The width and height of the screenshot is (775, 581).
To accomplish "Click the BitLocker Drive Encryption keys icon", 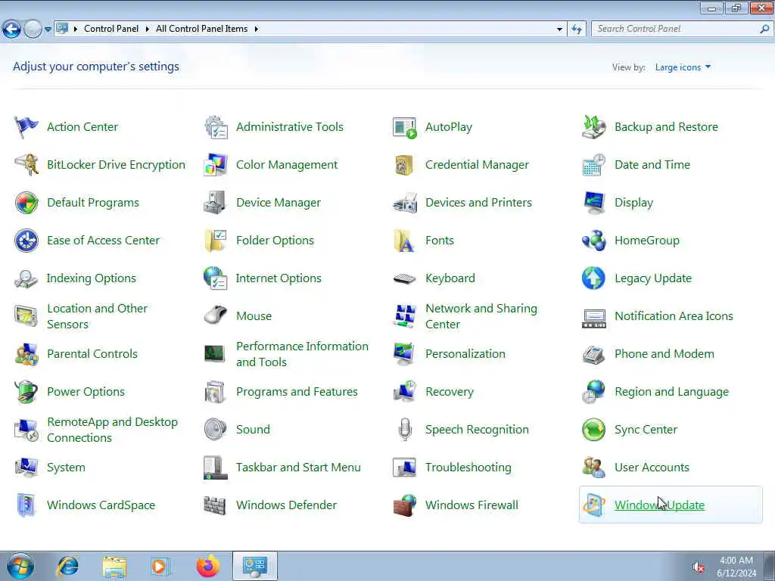I will [26, 164].
